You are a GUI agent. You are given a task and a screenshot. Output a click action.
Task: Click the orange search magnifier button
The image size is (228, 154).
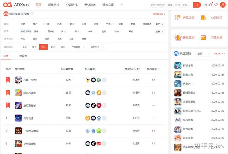pyautogui.click(x=197, y=5)
